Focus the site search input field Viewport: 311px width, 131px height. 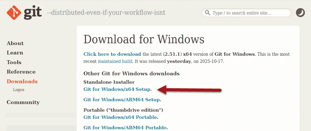249,13
